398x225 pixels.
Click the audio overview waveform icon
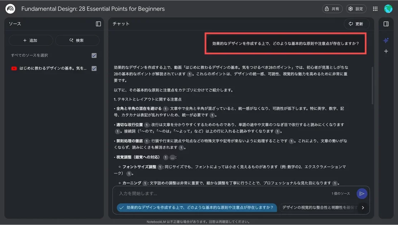[386, 40]
